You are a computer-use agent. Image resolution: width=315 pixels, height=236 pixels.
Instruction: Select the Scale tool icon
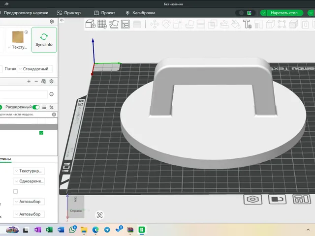point(178,24)
